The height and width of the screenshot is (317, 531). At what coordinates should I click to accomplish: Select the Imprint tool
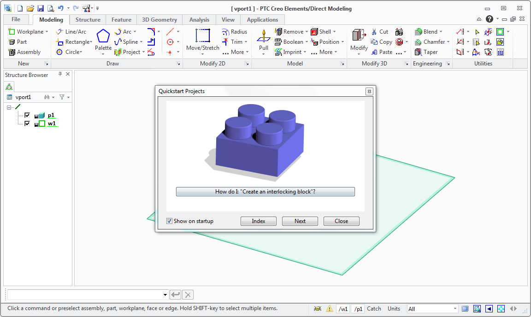(x=288, y=52)
